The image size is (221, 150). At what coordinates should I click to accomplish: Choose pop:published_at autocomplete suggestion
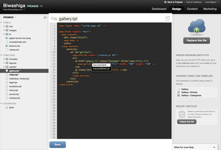point(101,68)
